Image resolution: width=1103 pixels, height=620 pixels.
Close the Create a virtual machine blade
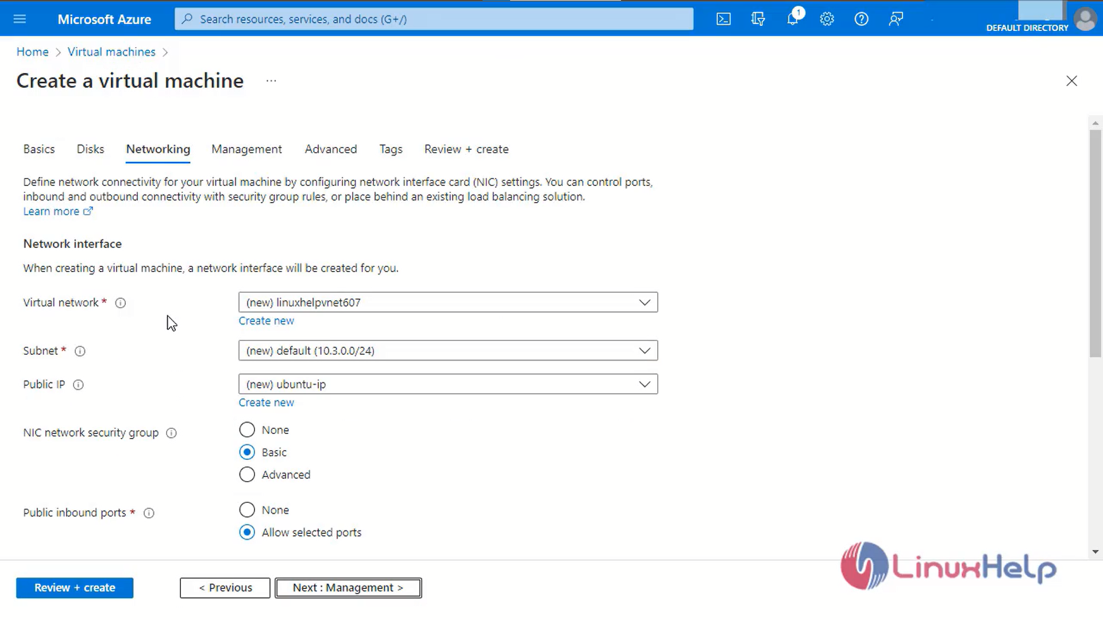tap(1072, 81)
